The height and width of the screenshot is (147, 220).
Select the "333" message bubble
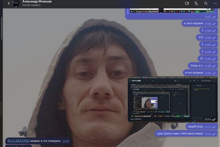pos(201,37)
